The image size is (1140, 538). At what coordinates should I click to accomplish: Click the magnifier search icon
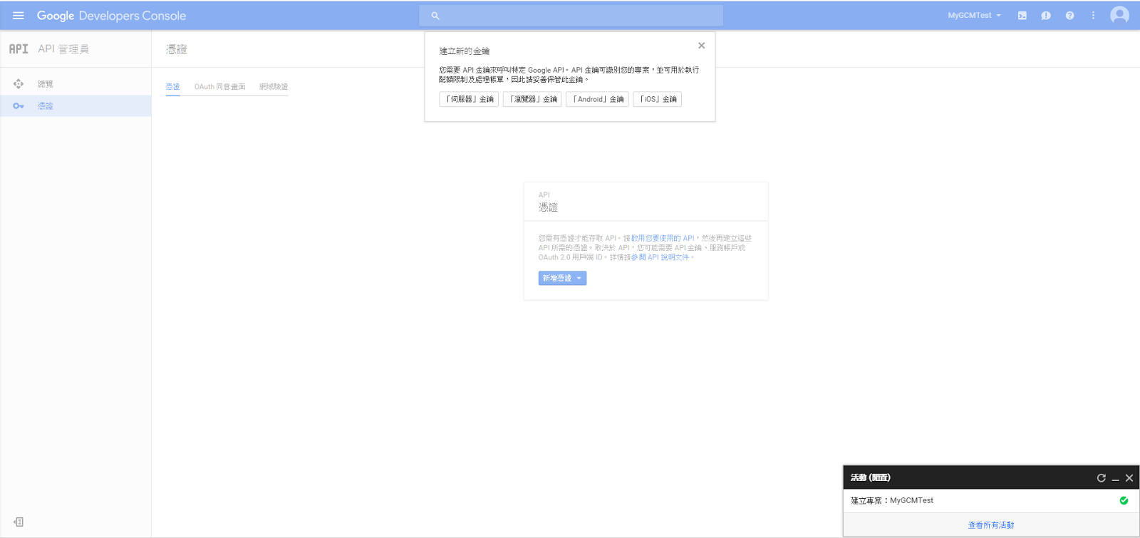point(435,16)
